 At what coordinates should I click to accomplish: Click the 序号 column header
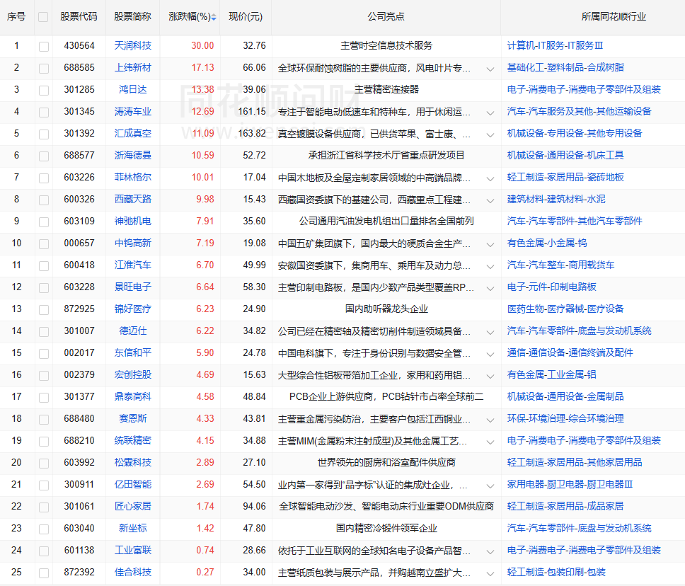[x=16, y=16]
